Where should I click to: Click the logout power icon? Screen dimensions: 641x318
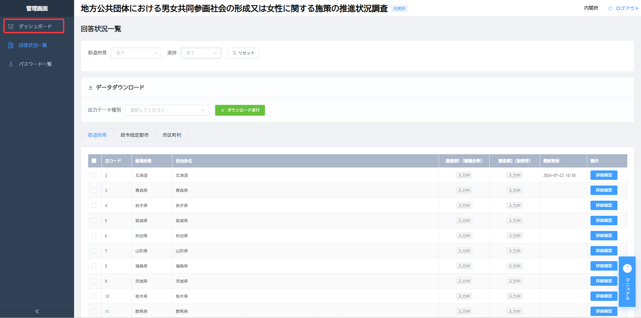[610, 8]
